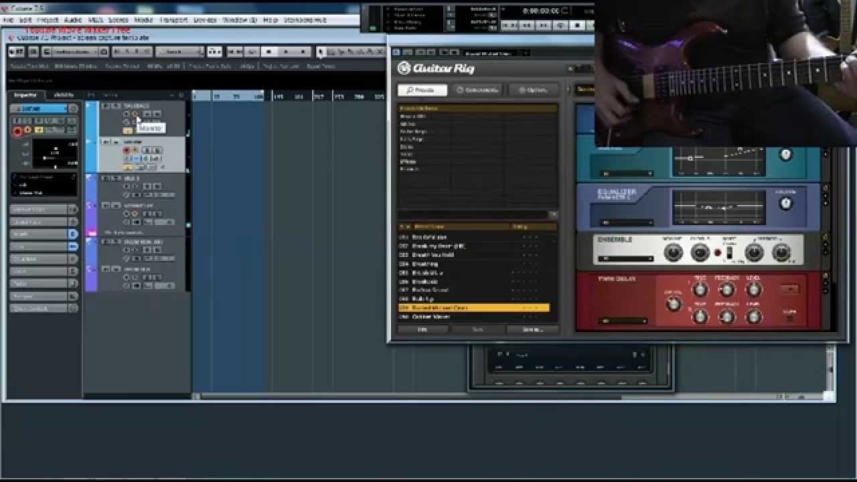Click the Guitar Rig logo
857x482 pixels.
pyautogui.click(x=436, y=68)
